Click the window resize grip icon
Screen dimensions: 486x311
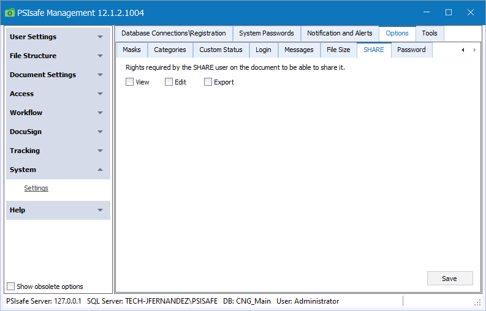477,303
